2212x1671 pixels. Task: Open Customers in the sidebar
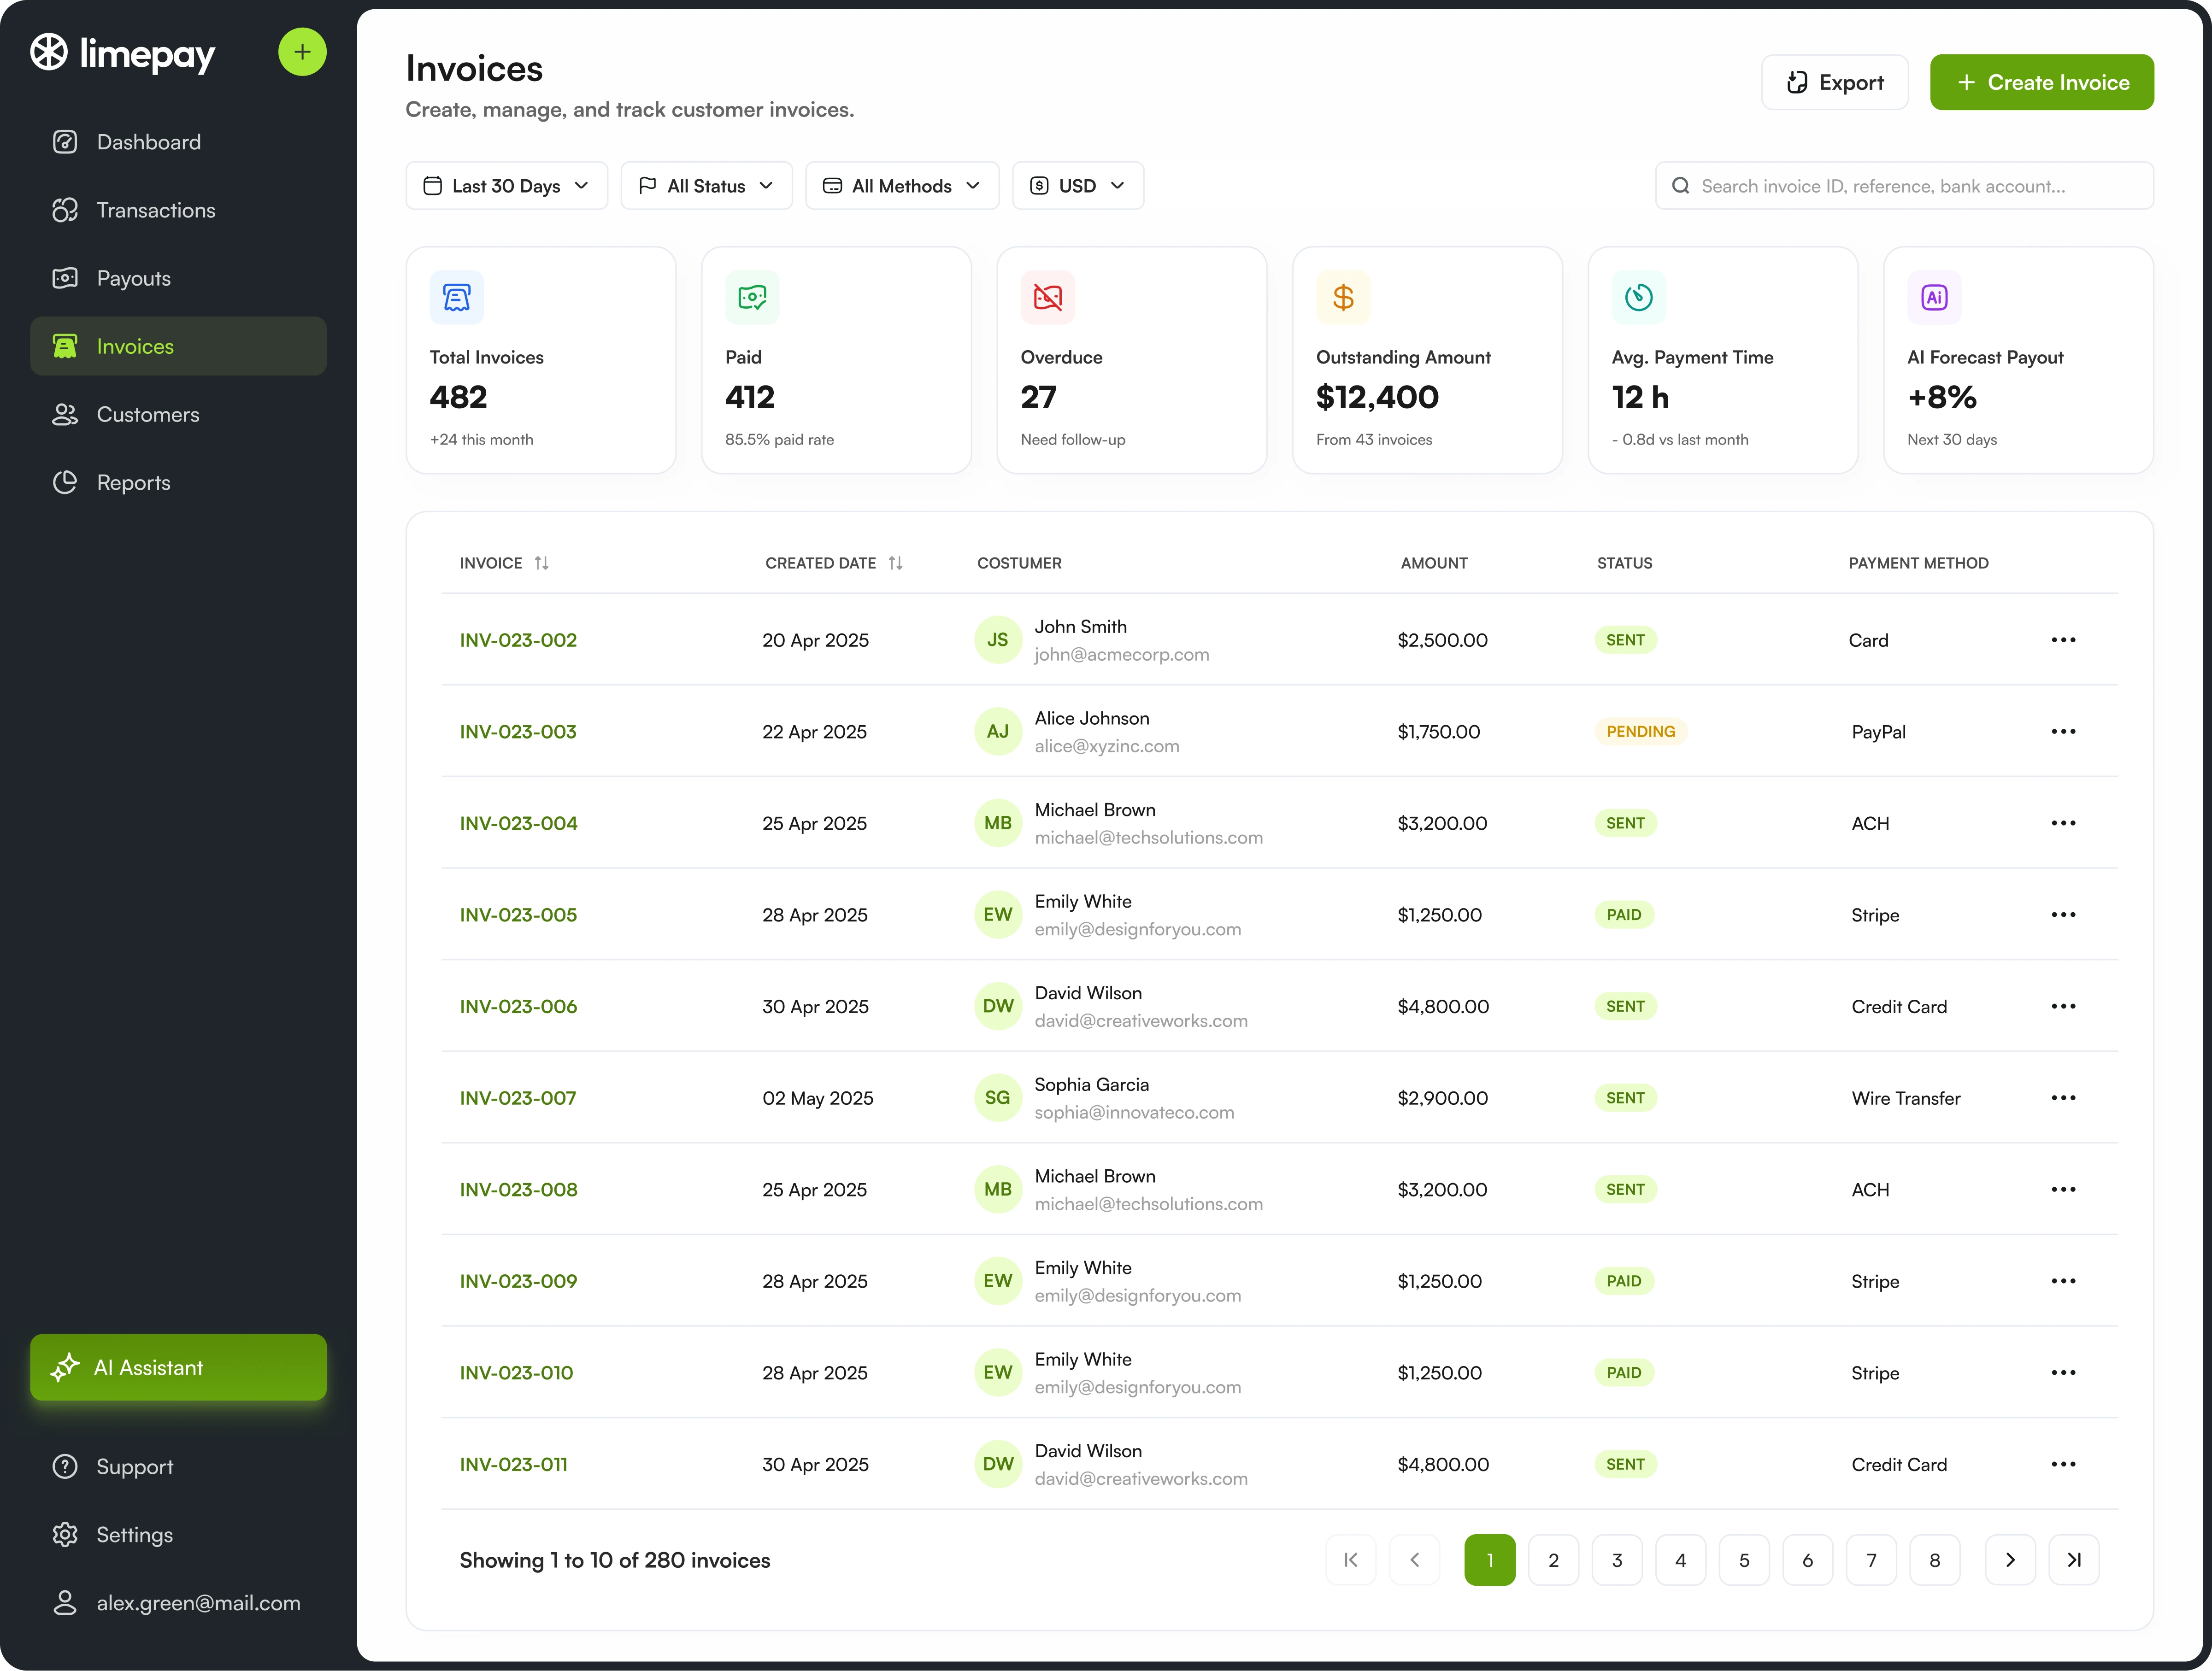click(178, 414)
